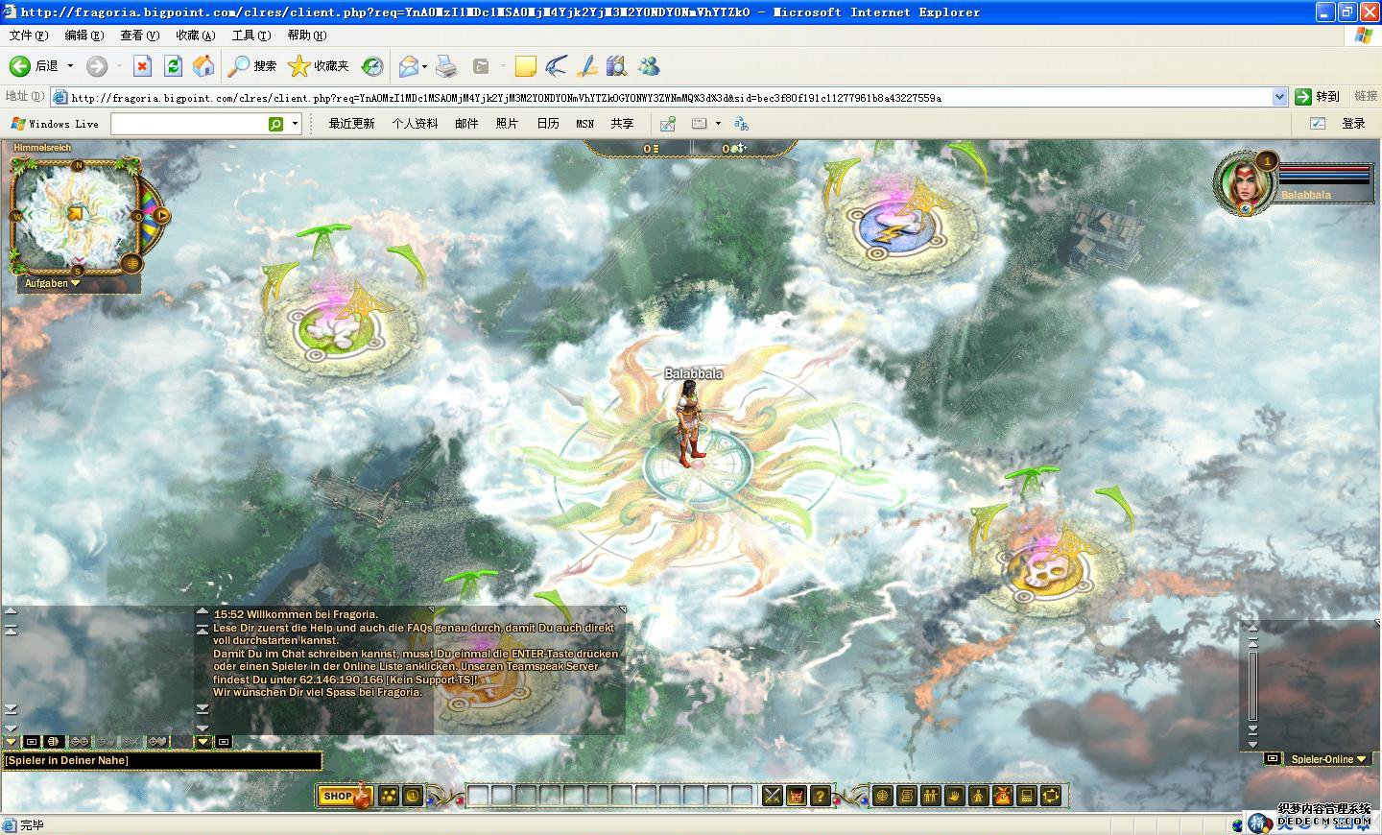This screenshot has height=835, width=1382.
Task: Open the question mark help icon in game bar
Action: 820,796
